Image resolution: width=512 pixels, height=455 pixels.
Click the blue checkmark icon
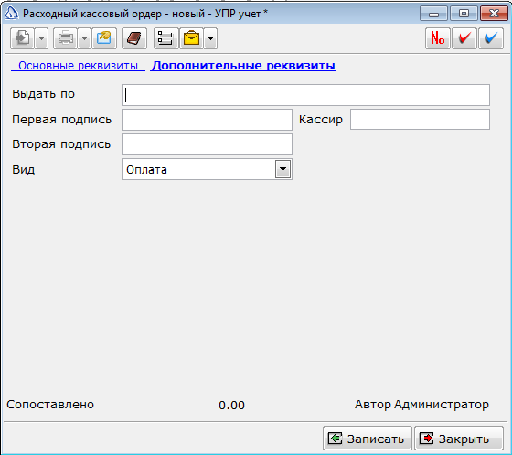491,38
